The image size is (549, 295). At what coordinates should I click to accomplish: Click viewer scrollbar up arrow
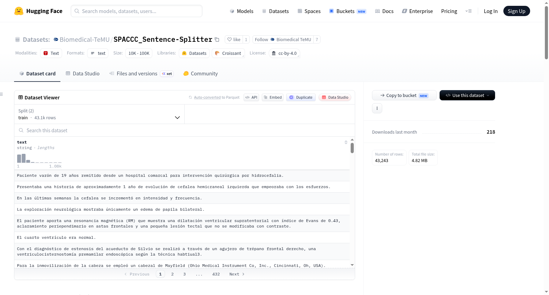tap(352, 140)
